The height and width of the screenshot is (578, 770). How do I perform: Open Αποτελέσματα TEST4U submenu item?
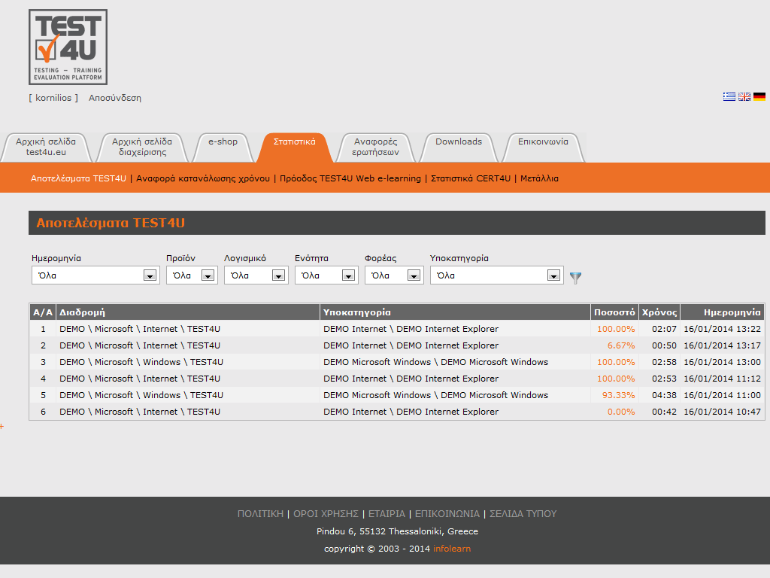(78, 178)
